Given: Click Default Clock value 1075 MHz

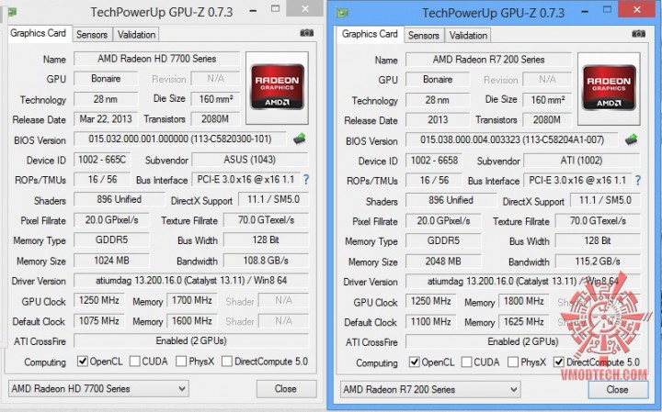Looking at the screenshot, I should (x=99, y=320).
